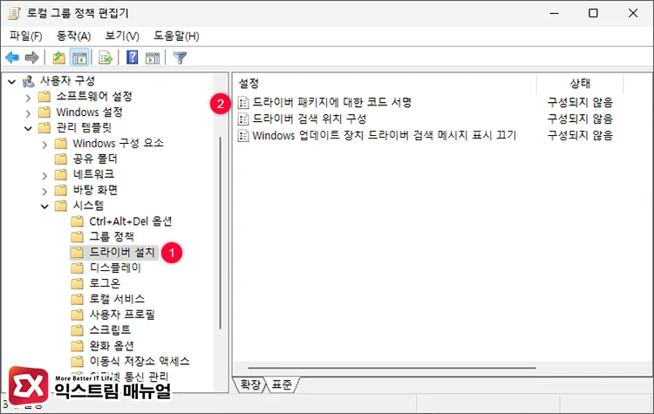Open Help via the question mark icon
The height and width of the screenshot is (414, 654).
point(133,58)
